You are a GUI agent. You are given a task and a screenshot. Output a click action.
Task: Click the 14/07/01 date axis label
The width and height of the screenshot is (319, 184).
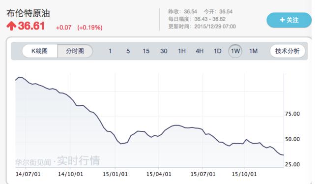(28, 174)
